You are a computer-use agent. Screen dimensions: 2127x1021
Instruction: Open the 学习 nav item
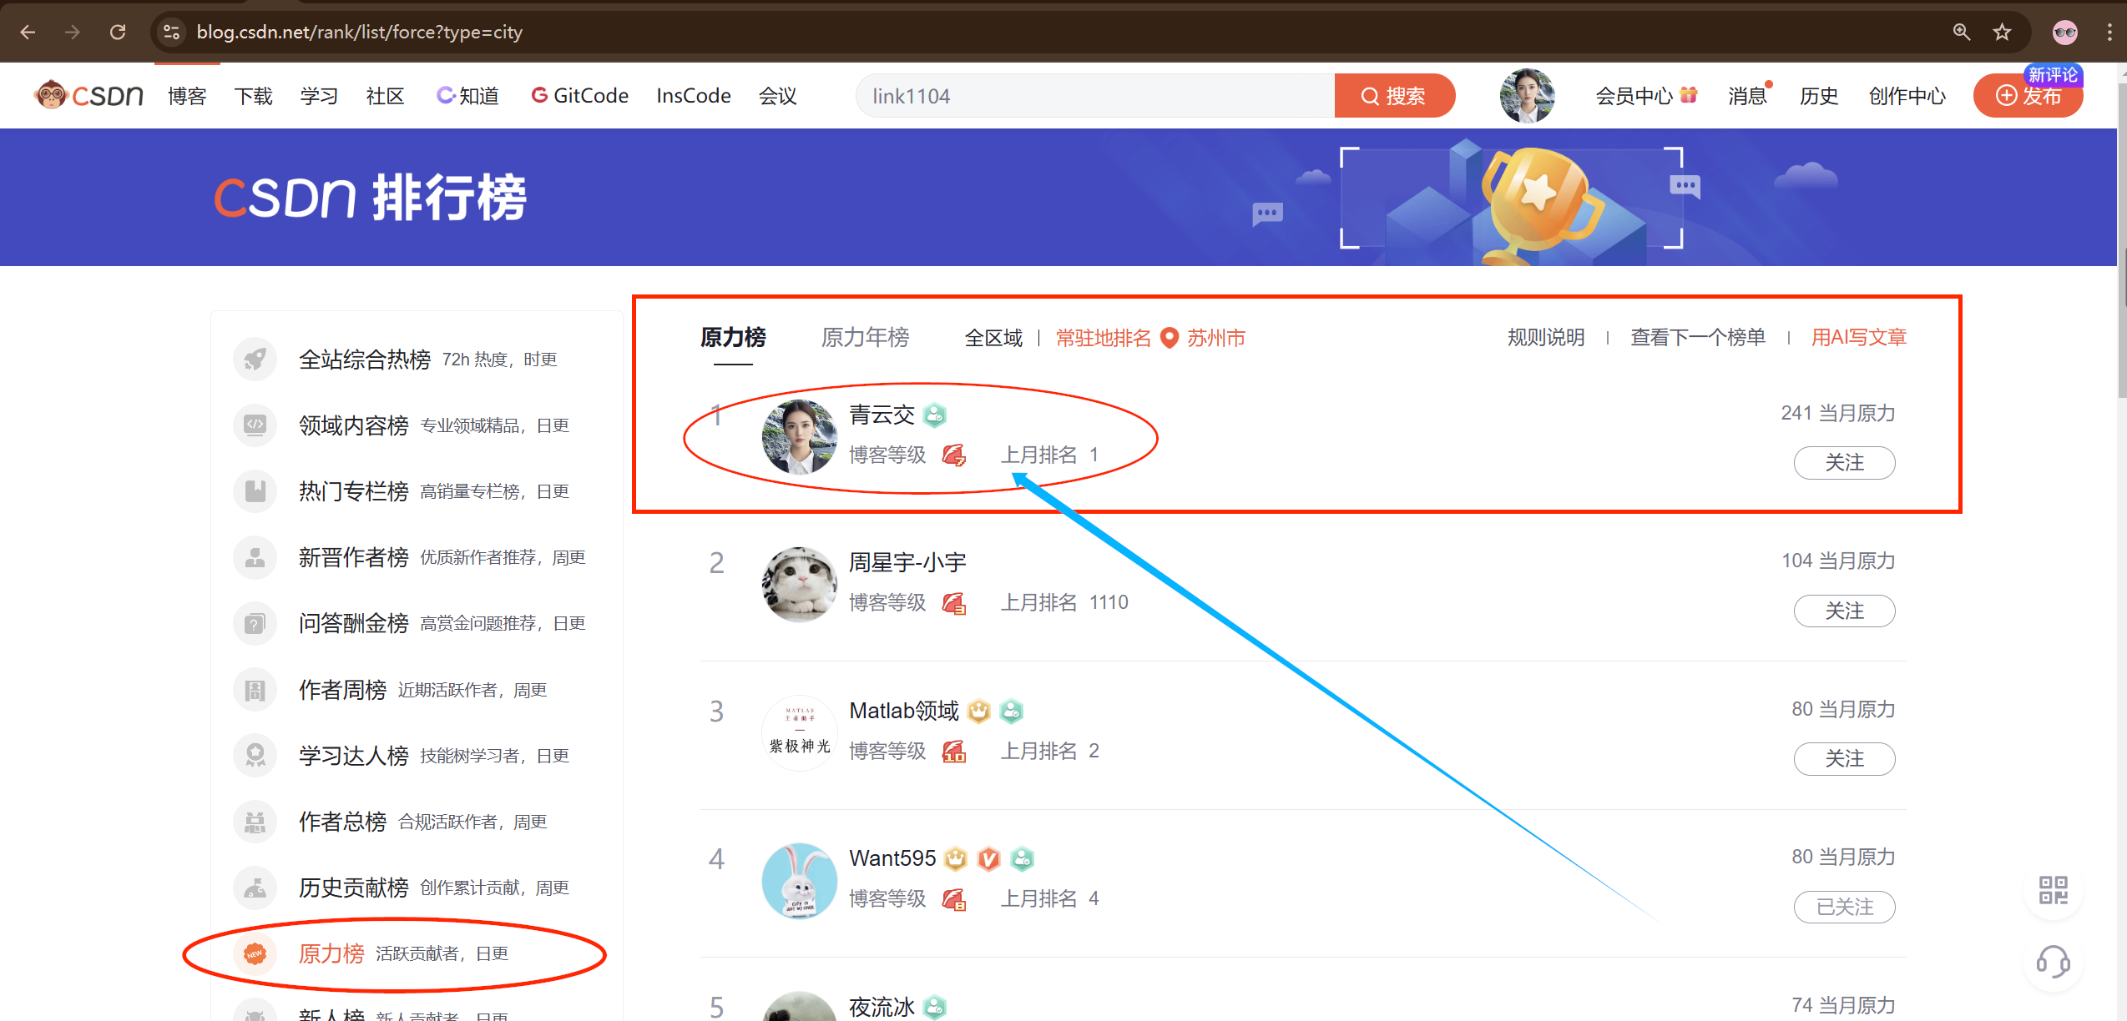319,96
